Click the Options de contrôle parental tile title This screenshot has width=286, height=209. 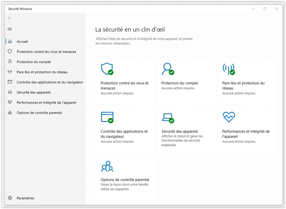(x=125, y=180)
